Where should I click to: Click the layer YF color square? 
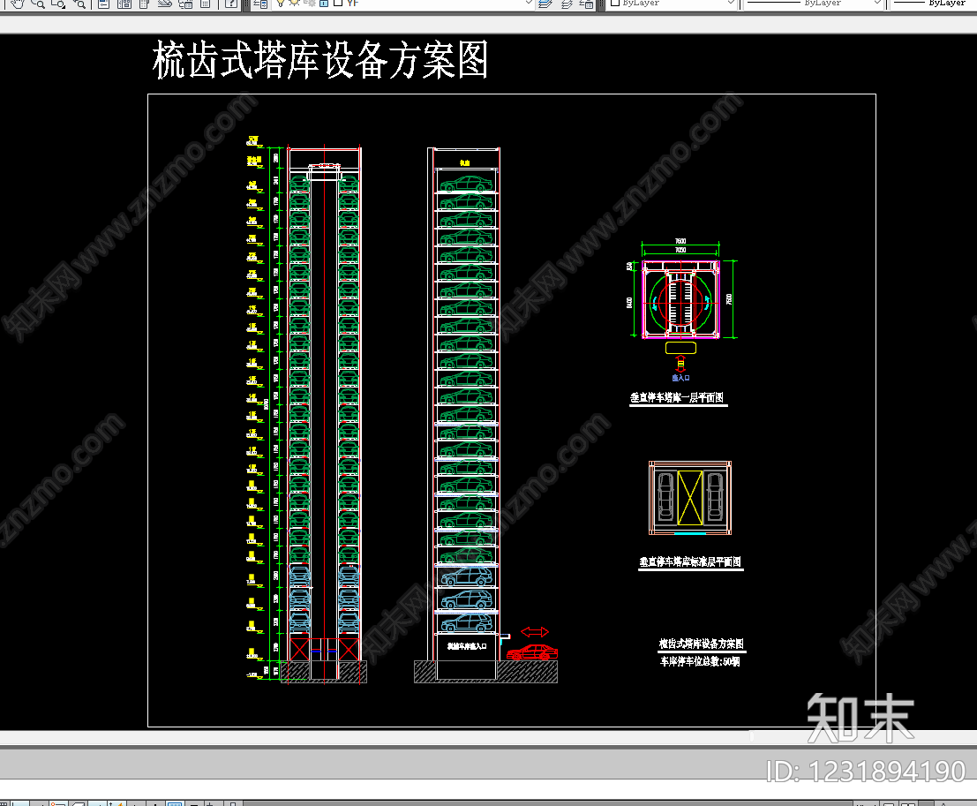point(338,3)
